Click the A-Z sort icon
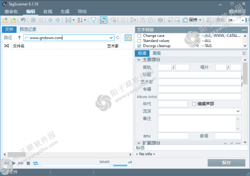 coord(80,20)
